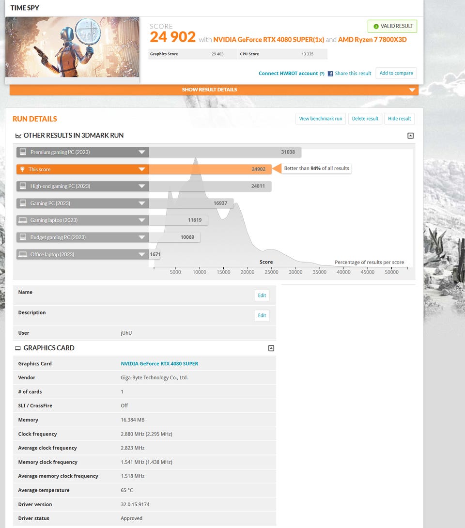Viewport: 465px width, 528px height.
Task: Click the monitor icon beside Graphics Card heading
Action: 18,348
